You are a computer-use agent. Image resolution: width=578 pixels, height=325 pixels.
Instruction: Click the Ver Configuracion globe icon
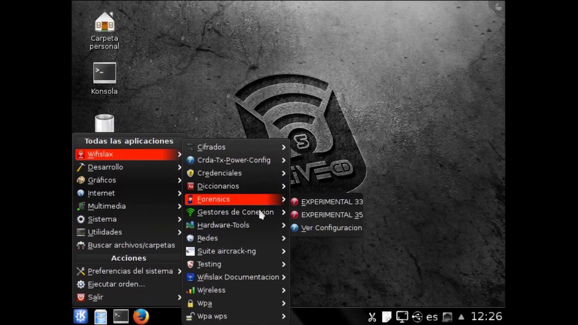(294, 228)
